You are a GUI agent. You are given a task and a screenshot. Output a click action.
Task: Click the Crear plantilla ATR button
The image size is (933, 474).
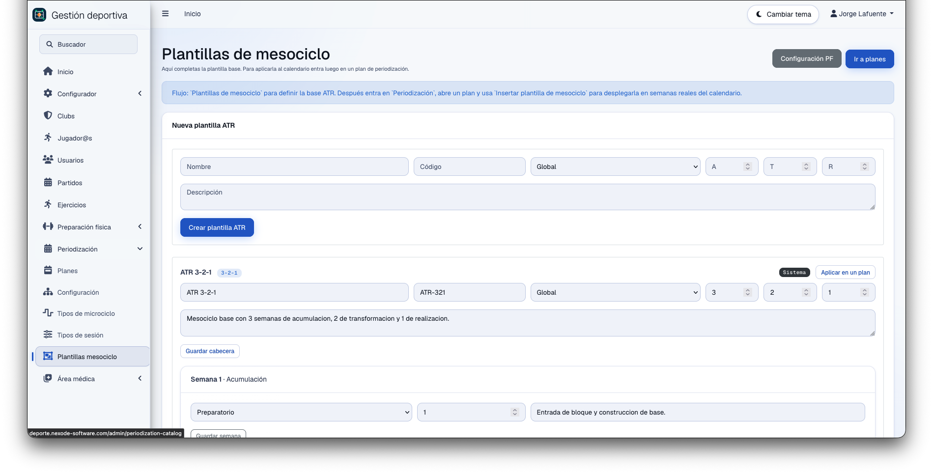click(x=217, y=227)
